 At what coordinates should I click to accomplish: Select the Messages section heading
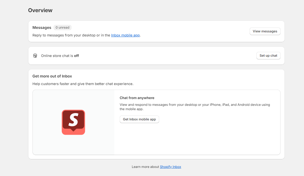click(x=42, y=27)
